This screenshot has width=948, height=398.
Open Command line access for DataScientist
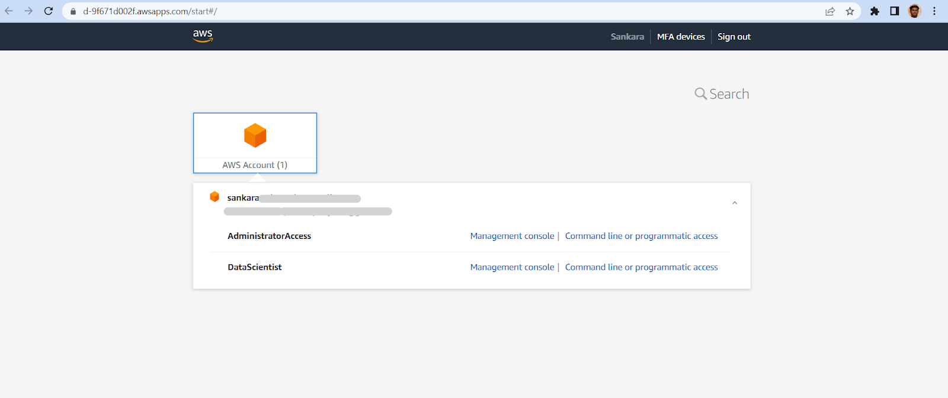pos(641,267)
